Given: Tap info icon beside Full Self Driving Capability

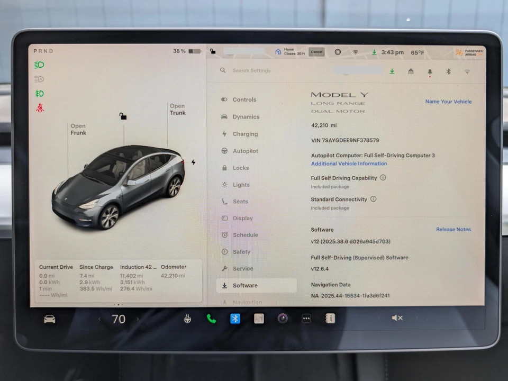Looking at the screenshot, I should point(383,178).
